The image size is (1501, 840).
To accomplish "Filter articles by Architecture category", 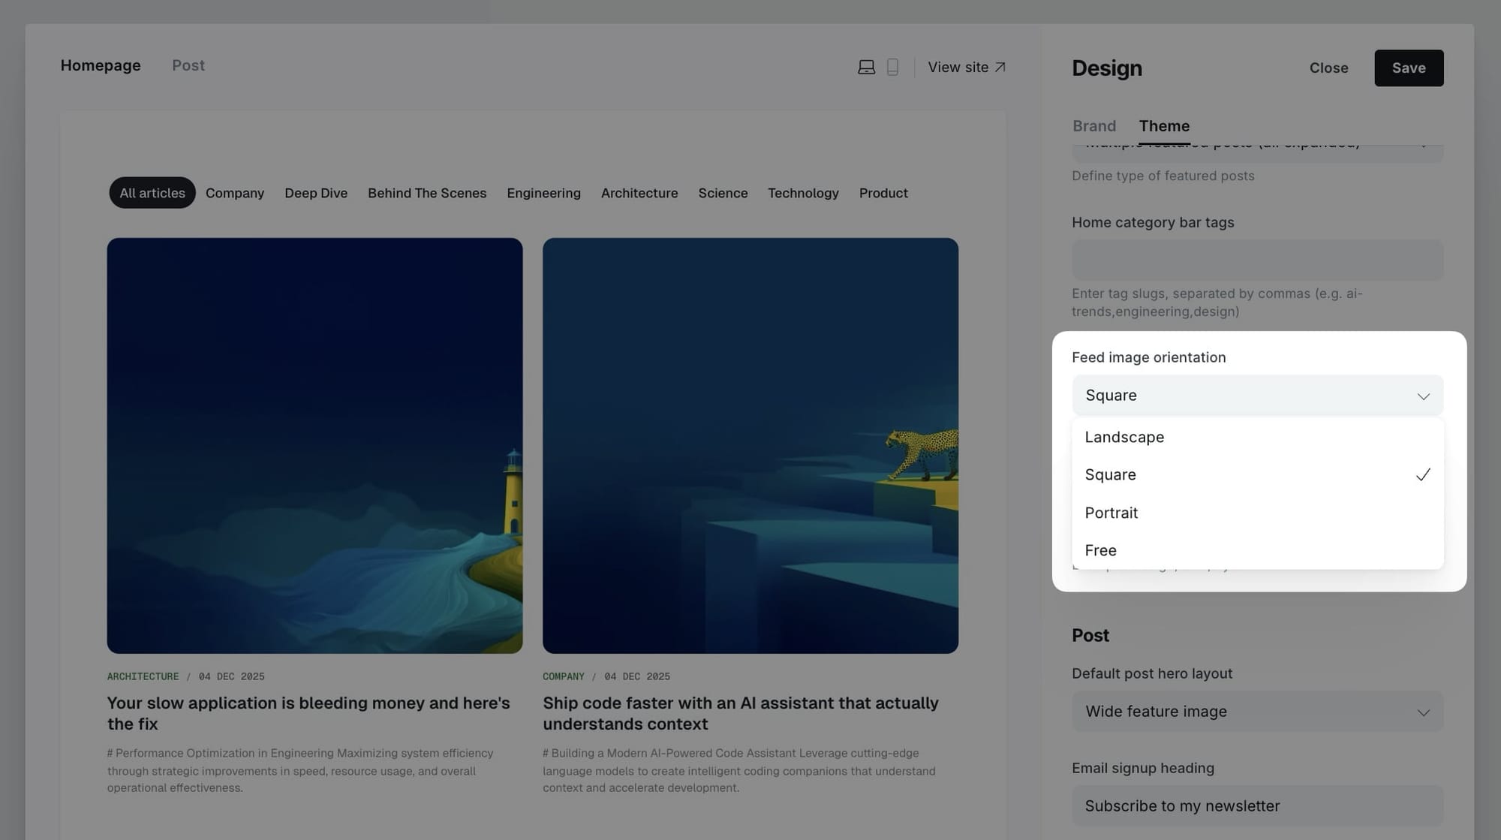I will pyautogui.click(x=639, y=193).
